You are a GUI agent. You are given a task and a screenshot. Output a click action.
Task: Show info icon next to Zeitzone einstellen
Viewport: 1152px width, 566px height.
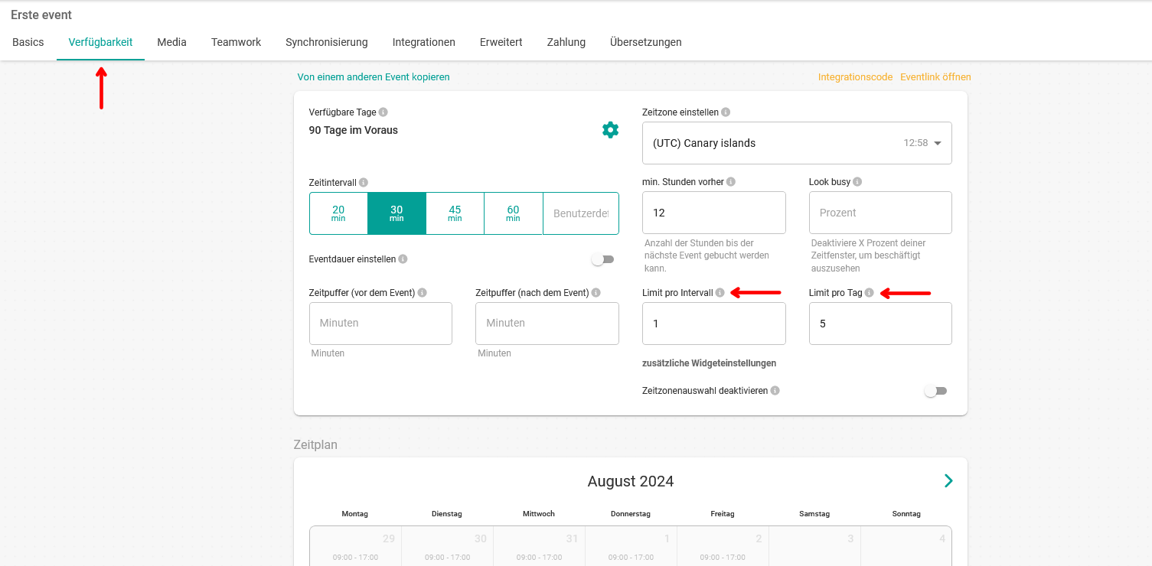pyautogui.click(x=726, y=112)
